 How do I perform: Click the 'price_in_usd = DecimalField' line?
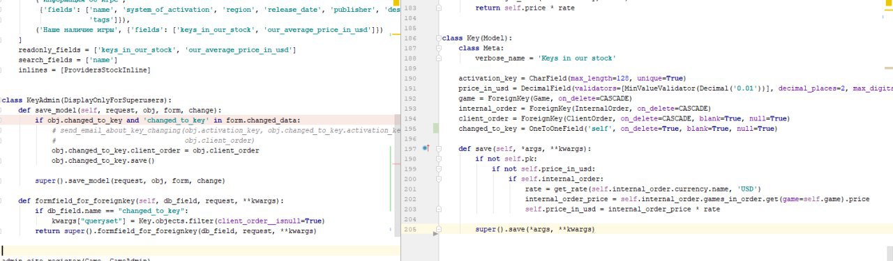675,88
